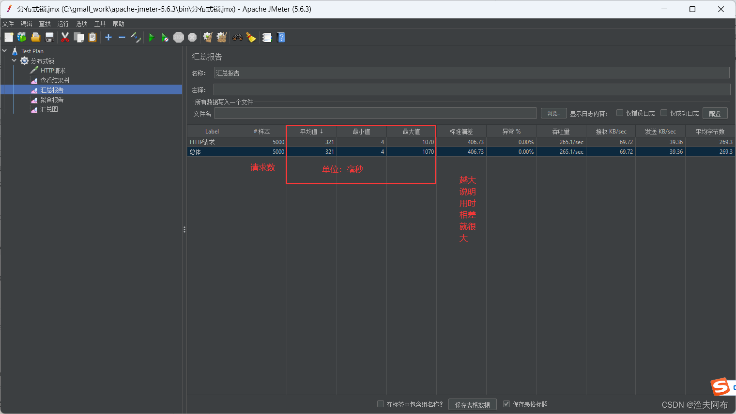Sort by 发送 KB/sec column header

pos(660,132)
